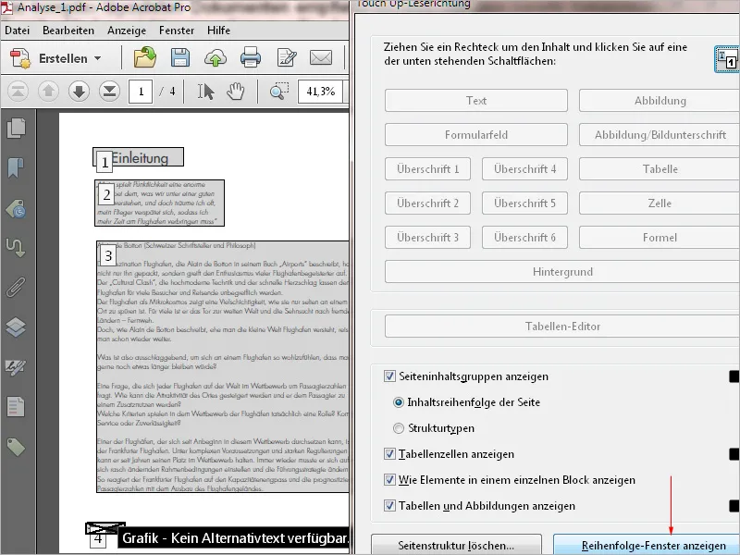
Task: Click the Erstellen PDF icon
Action: 20,58
